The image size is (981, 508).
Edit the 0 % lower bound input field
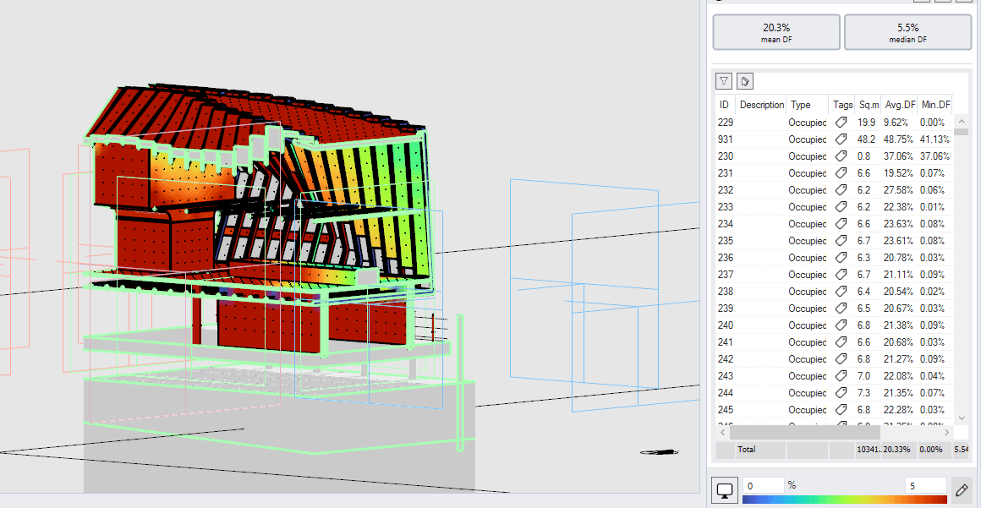(762, 486)
